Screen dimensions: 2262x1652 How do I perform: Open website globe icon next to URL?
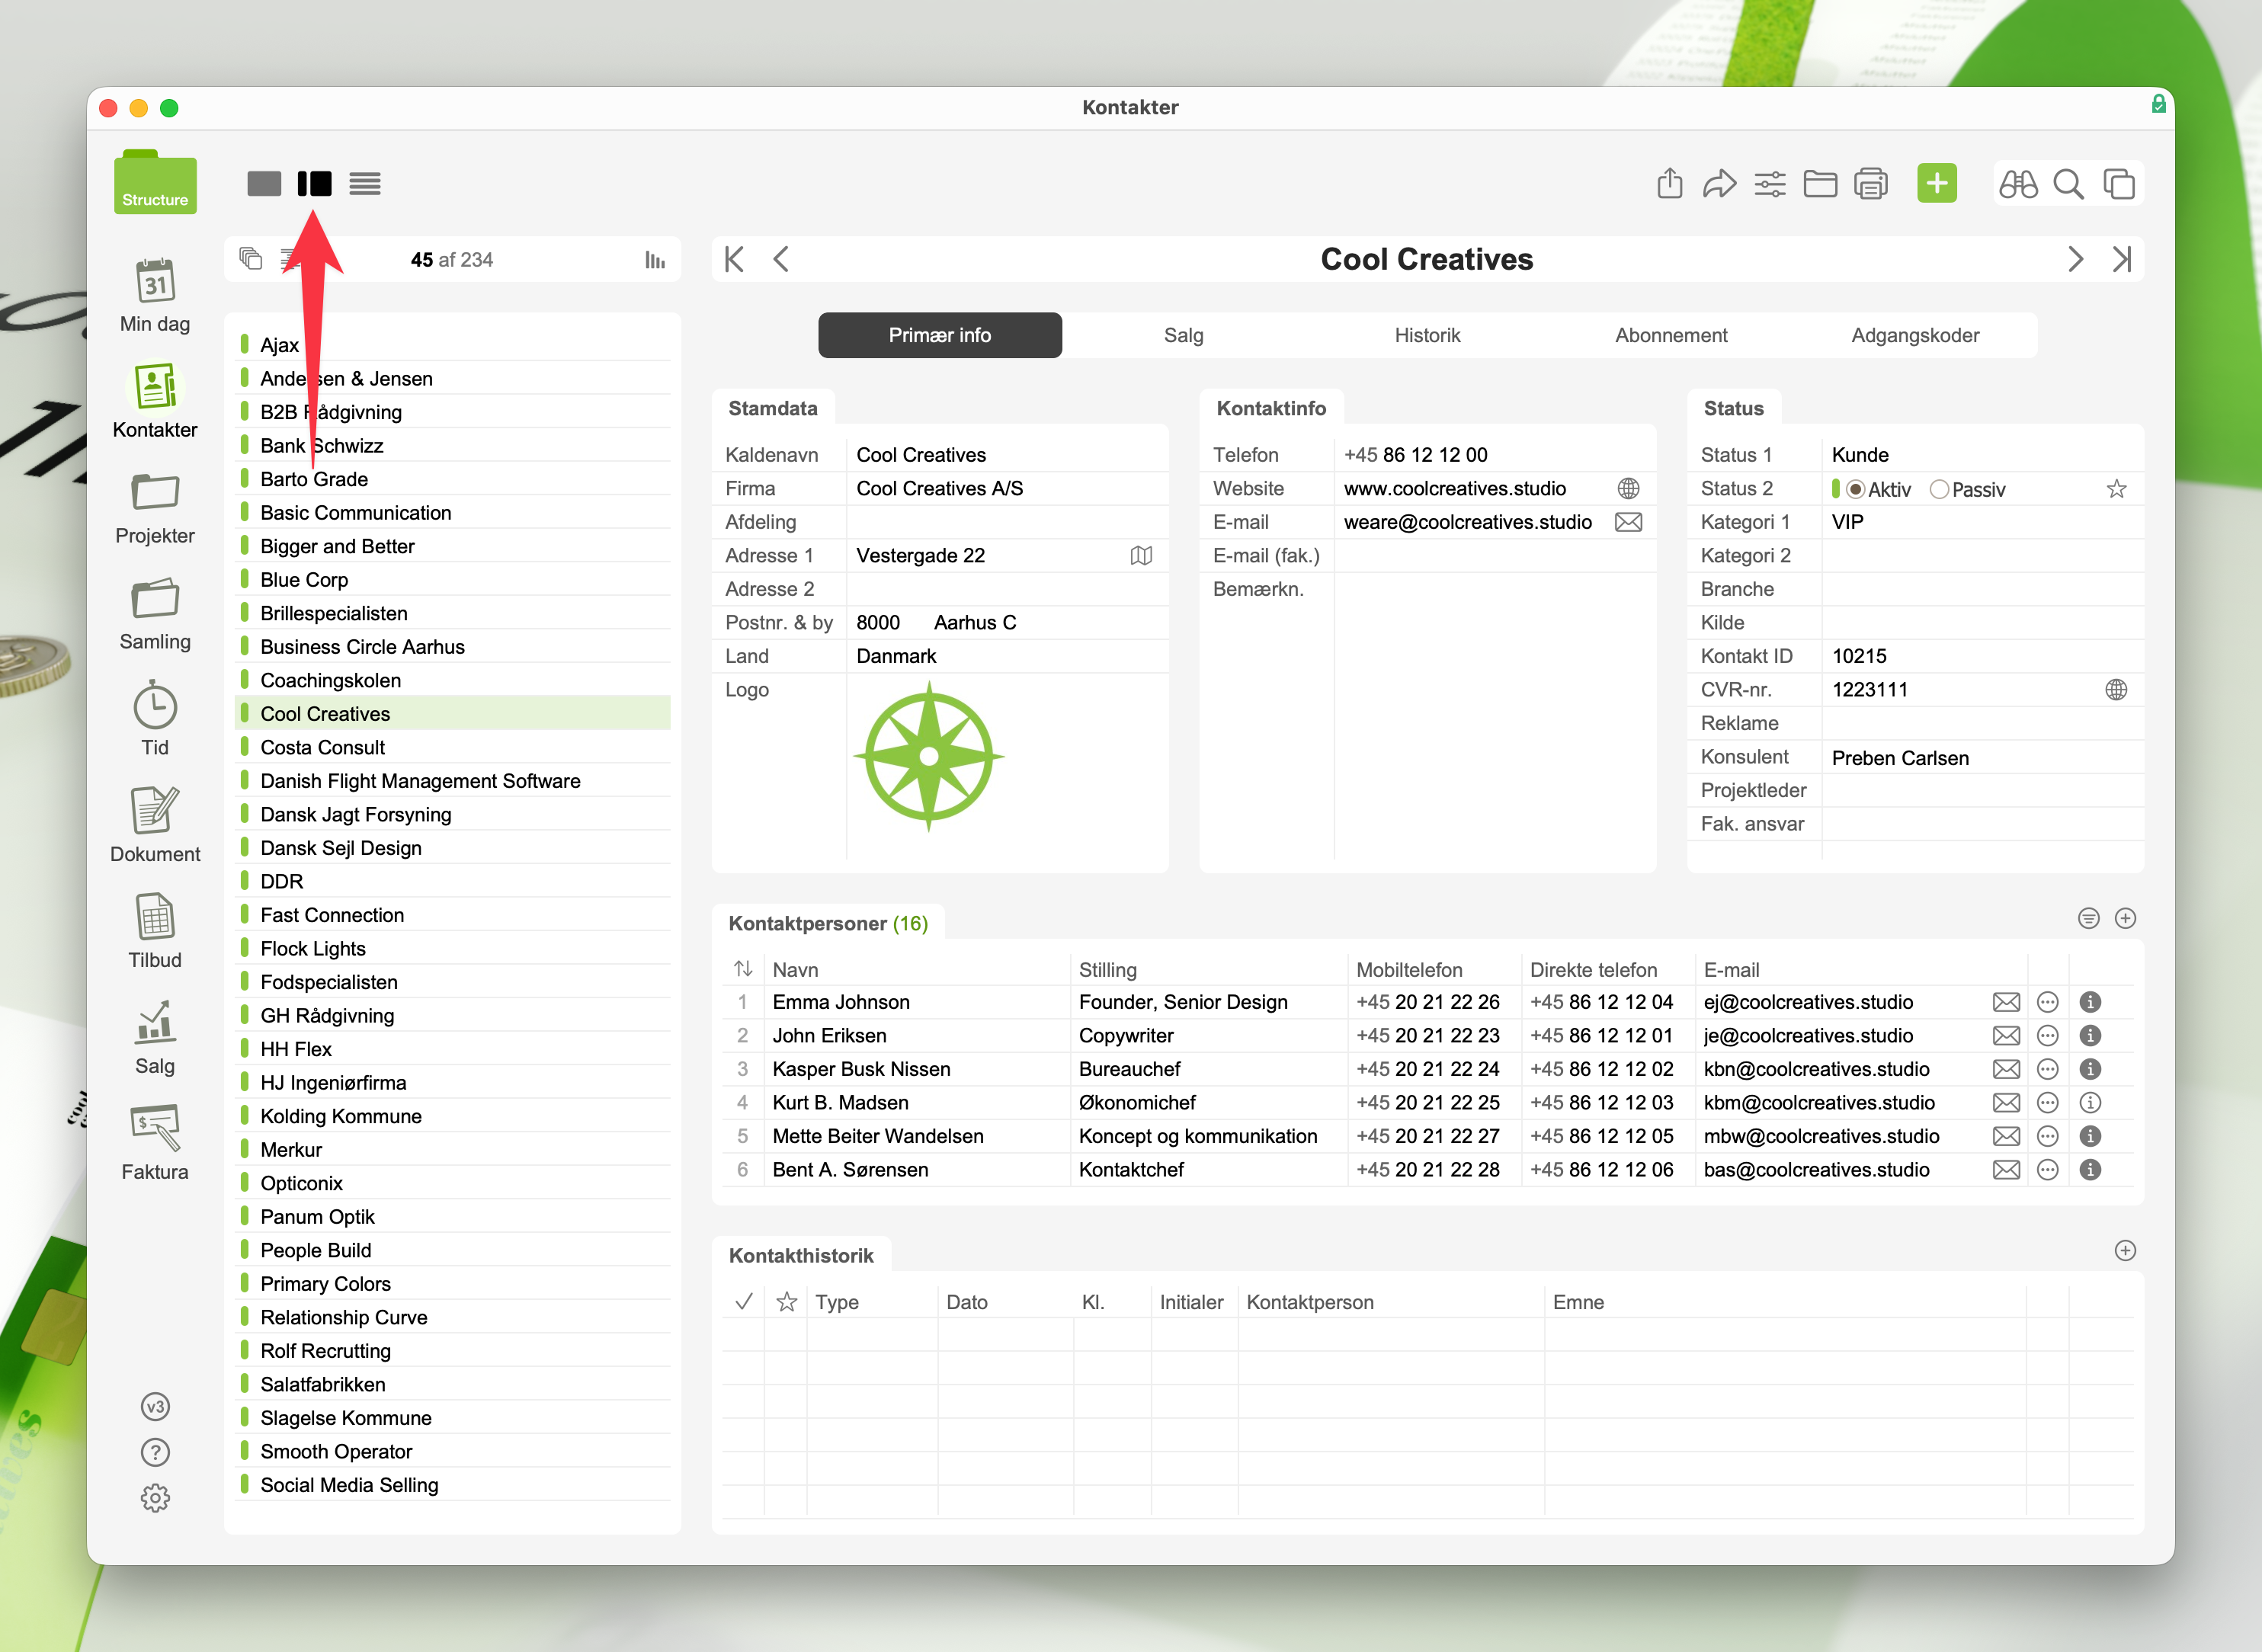click(x=1628, y=489)
